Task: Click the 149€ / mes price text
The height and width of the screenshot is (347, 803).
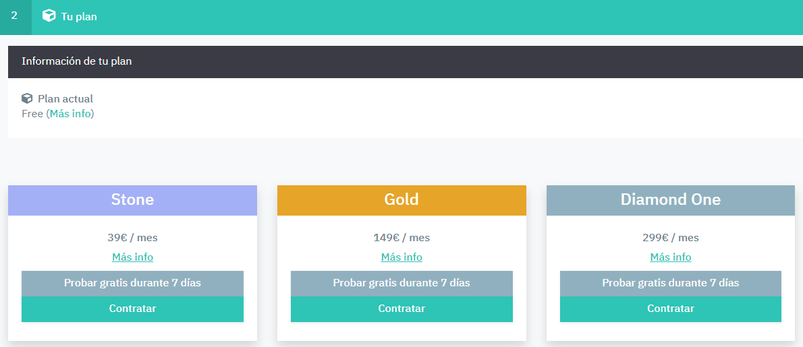Action: [401, 238]
